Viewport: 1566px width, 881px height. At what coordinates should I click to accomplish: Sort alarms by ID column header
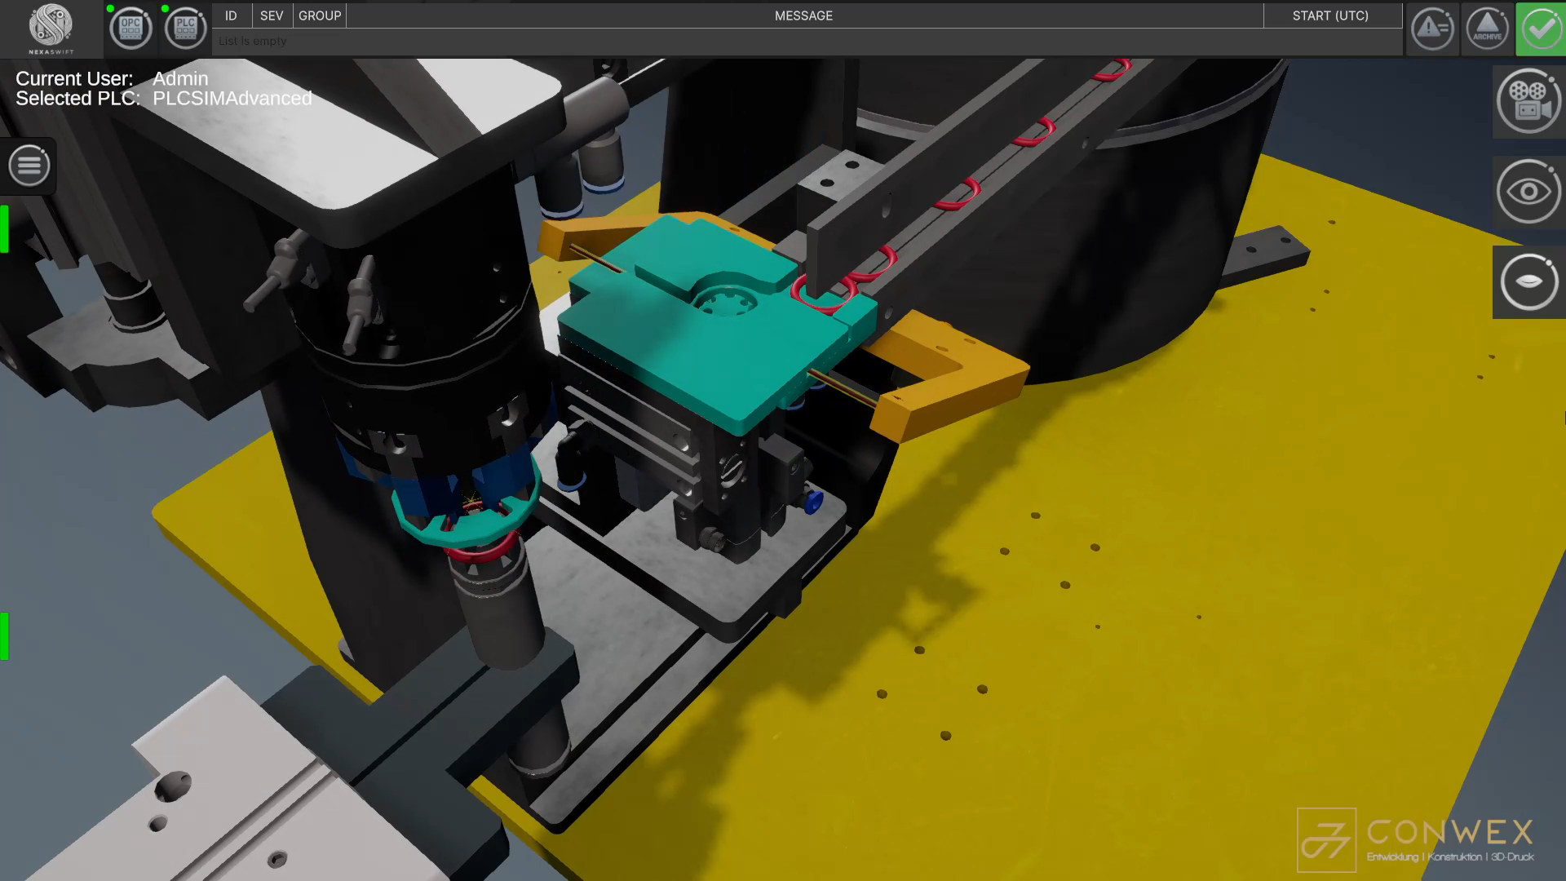coord(231,15)
